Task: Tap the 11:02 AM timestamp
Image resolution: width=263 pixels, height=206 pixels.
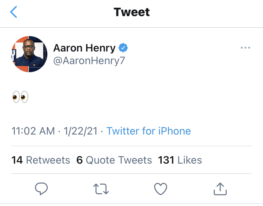Action: click(x=33, y=131)
